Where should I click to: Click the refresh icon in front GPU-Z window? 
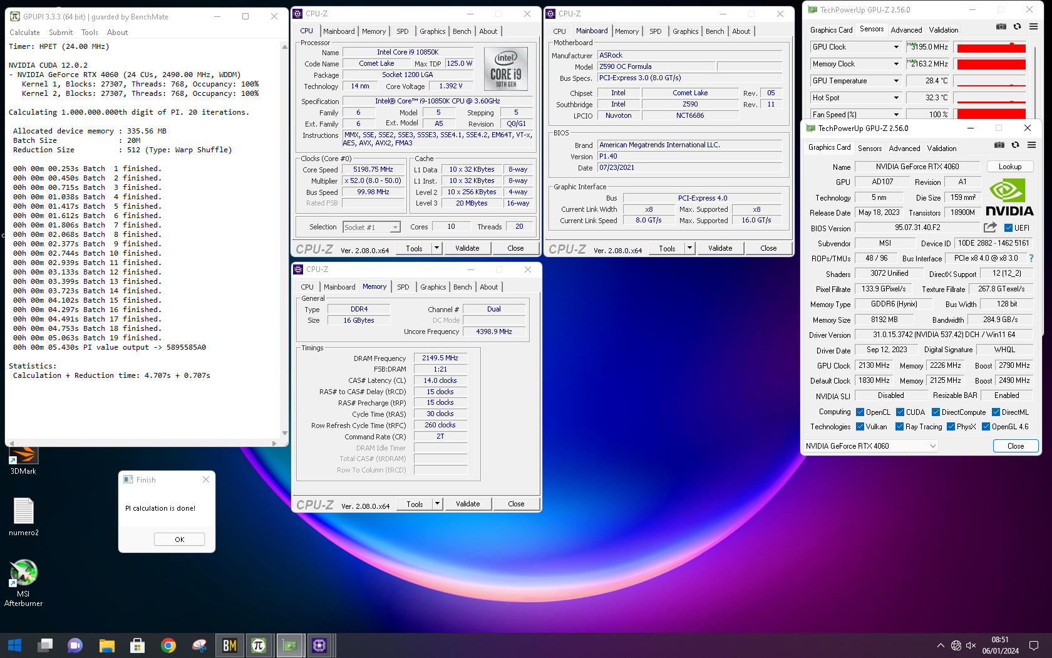click(1015, 145)
